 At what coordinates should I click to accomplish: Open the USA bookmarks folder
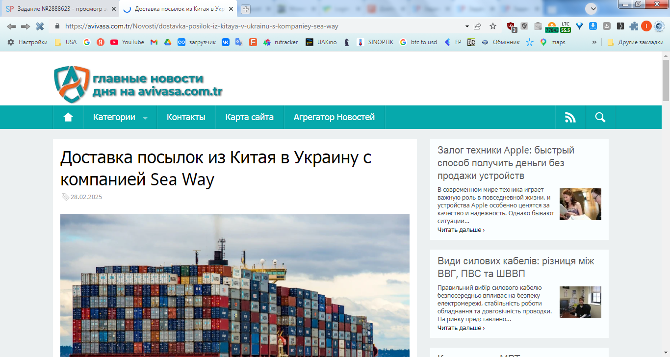(x=65, y=42)
